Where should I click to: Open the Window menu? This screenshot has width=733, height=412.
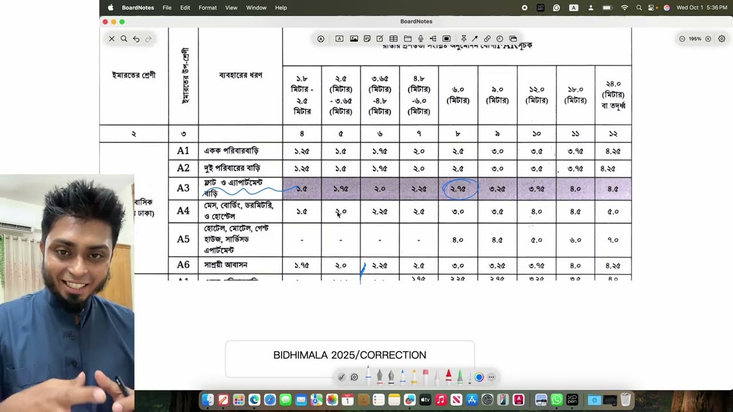tap(256, 7)
